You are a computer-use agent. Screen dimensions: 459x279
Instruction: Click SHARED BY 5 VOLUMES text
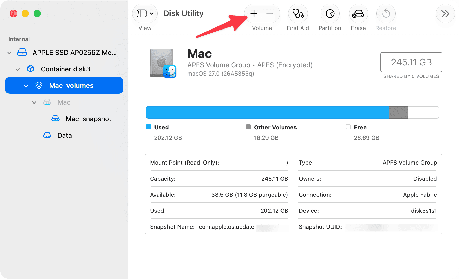(411, 76)
